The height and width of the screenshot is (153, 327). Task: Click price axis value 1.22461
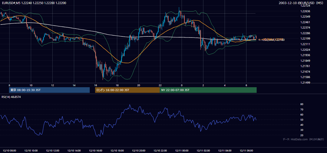click(306, 22)
